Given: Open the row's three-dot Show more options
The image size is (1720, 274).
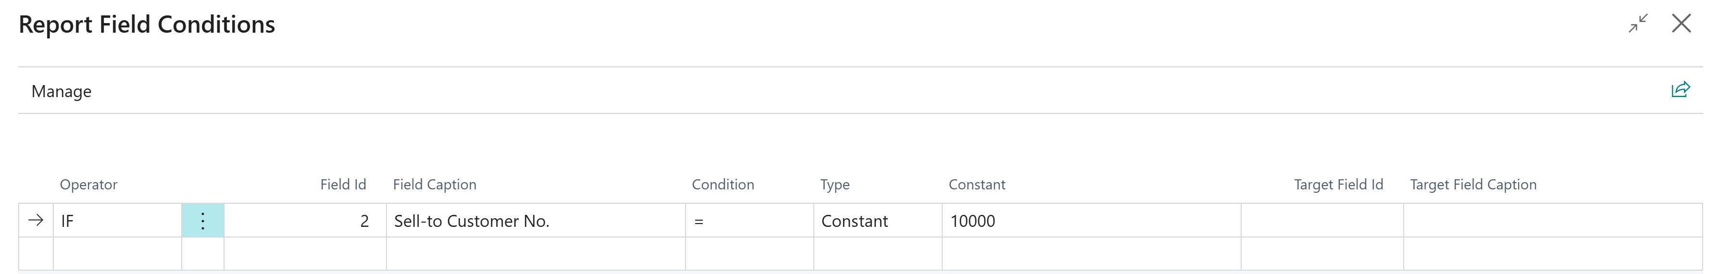Looking at the screenshot, I should [203, 221].
